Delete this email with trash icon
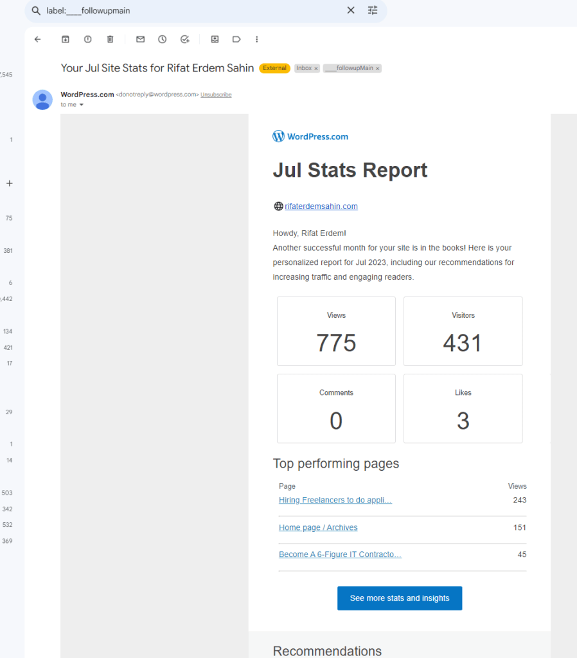Viewport: 577px width, 658px height. (x=111, y=39)
